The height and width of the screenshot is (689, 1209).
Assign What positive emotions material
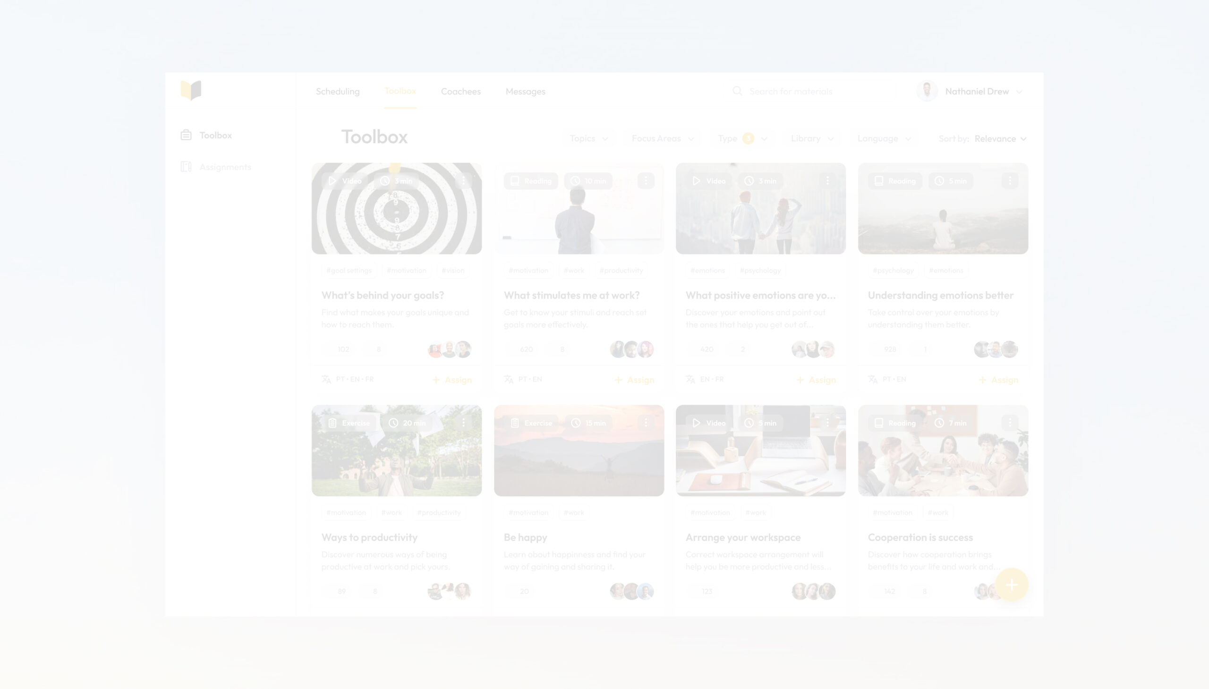pos(816,380)
